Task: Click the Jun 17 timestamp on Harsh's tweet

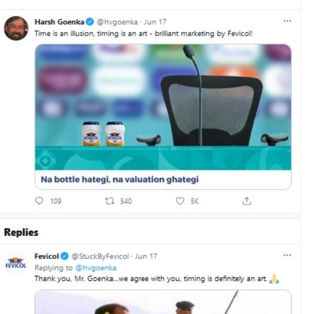Action: tap(155, 22)
